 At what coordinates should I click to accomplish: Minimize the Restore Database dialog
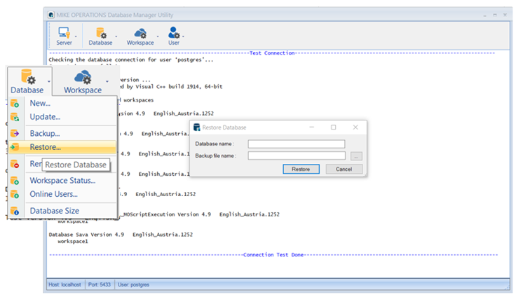point(312,127)
